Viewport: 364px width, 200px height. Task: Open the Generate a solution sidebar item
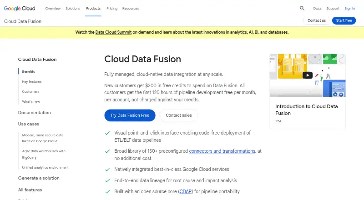coord(39,178)
